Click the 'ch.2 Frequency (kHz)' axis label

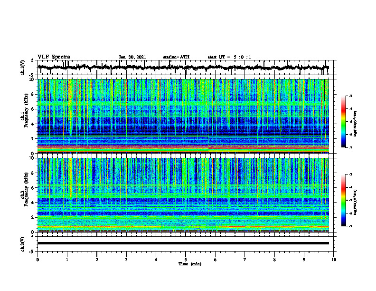[24, 189]
